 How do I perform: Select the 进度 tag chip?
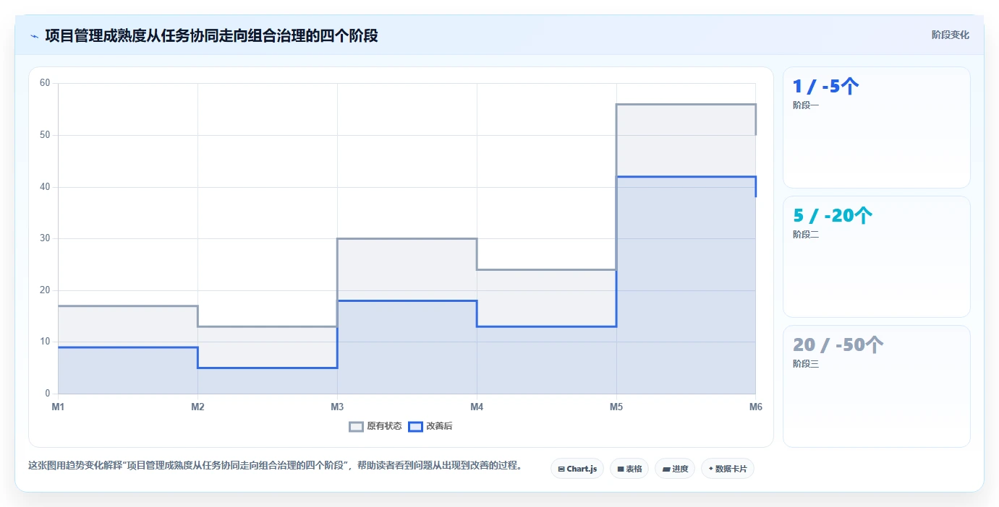click(x=675, y=469)
